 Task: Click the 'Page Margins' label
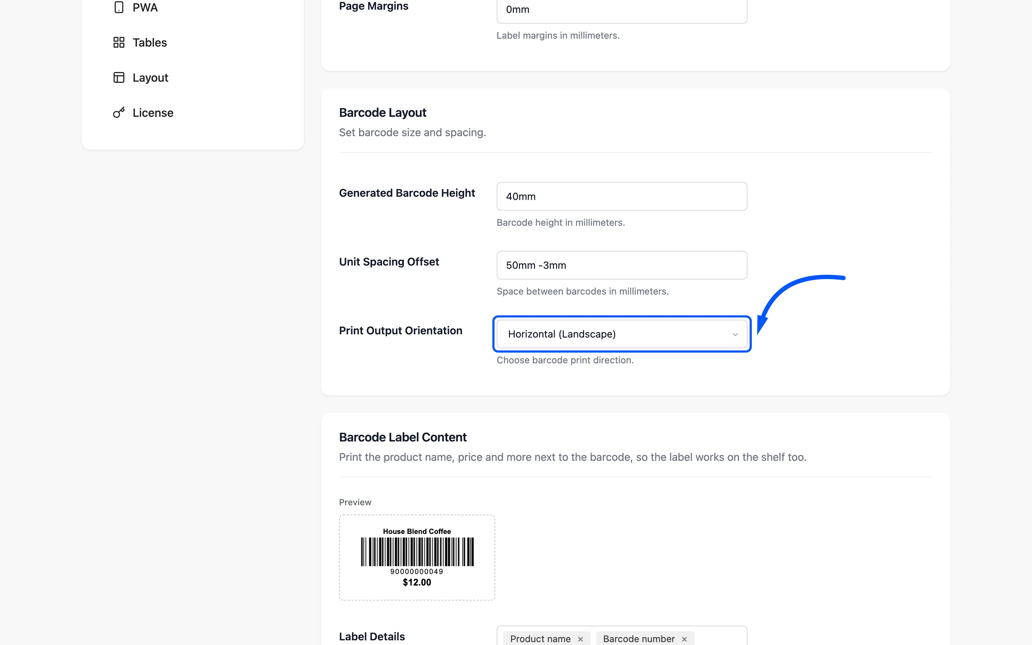[x=374, y=6]
